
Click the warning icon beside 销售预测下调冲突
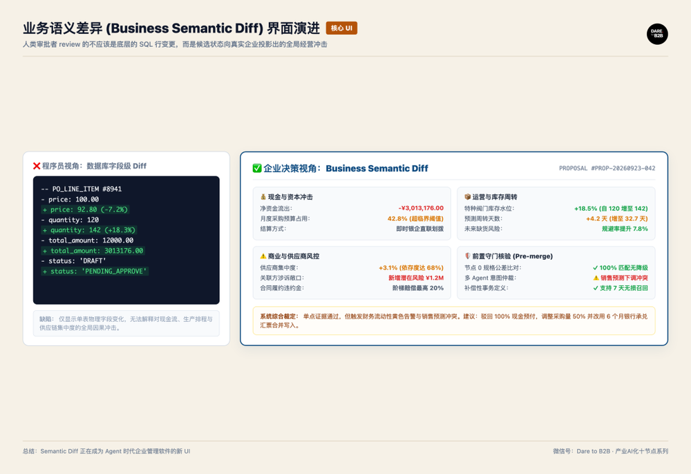pyautogui.click(x=596, y=278)
